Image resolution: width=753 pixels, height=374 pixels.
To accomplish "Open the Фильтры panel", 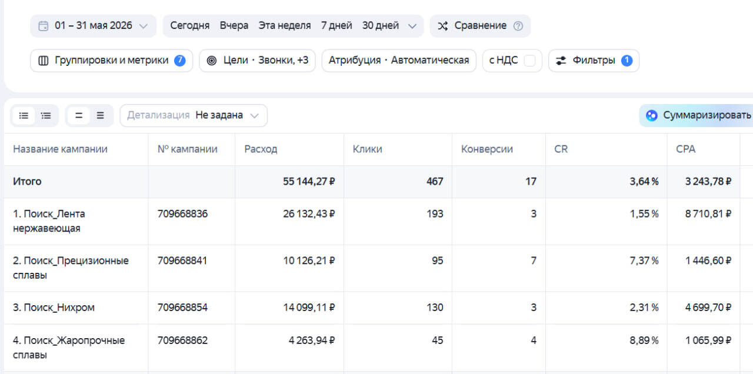I will (594, 61).
